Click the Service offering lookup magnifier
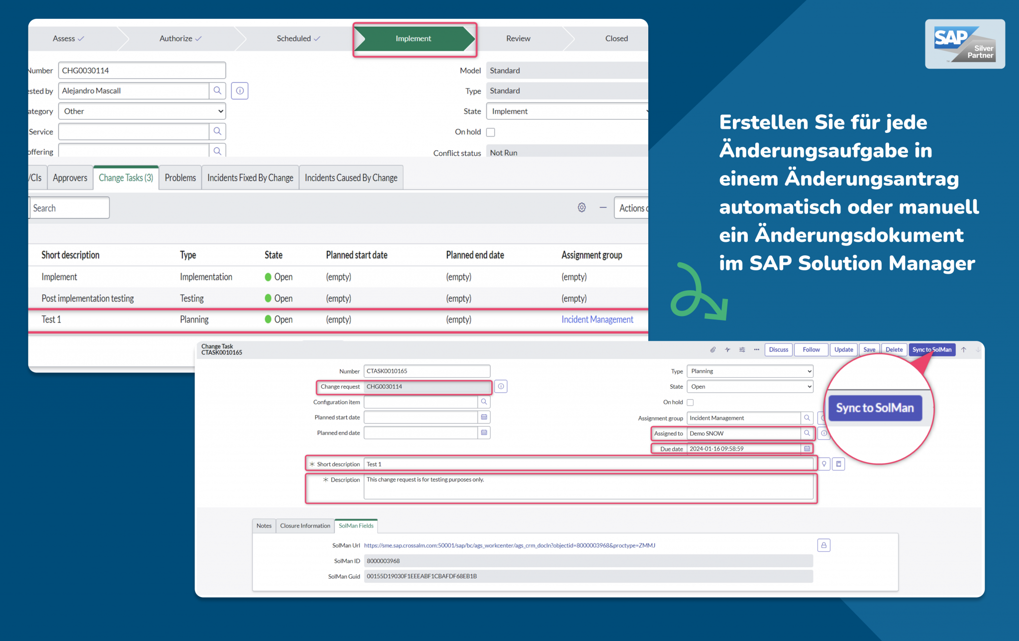1019x641 pixels. point(217,150)
